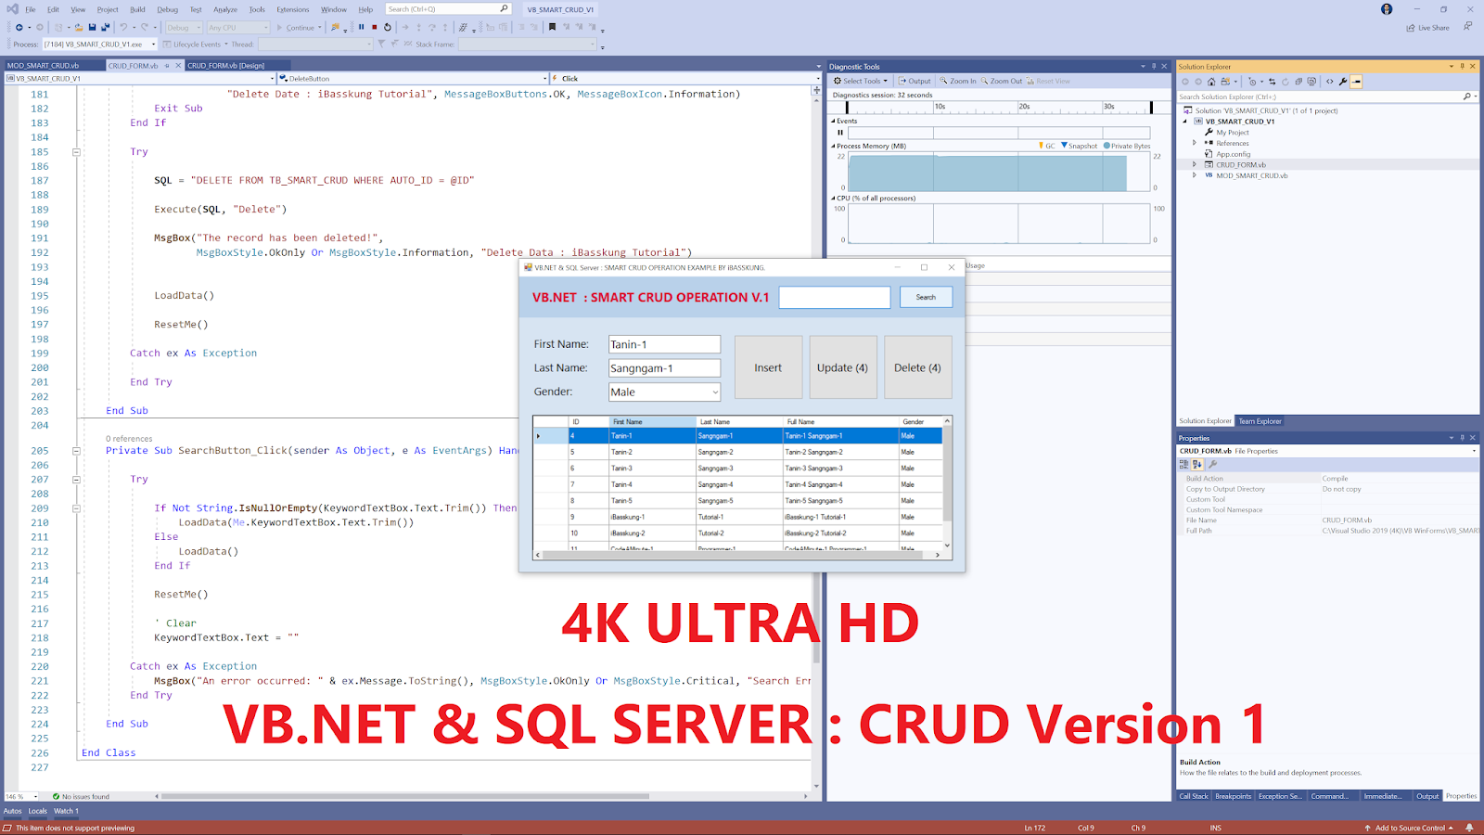This screenshot has width=1484, height=835.
Task: Open Properties wrench icon in Solution Explorer
Action: 1343,82
